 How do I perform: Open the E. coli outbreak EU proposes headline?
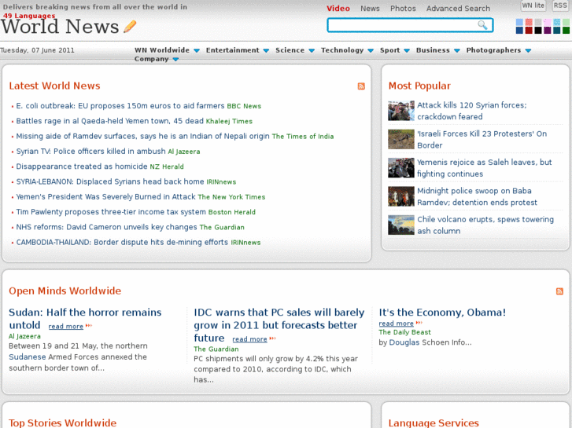coord(120,106)
